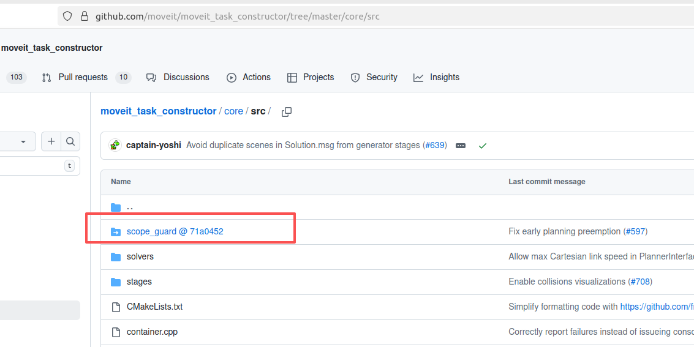This screenshot has width=694, height=347.
Task: Click the stages folder icon
Action: click(116, 282)
